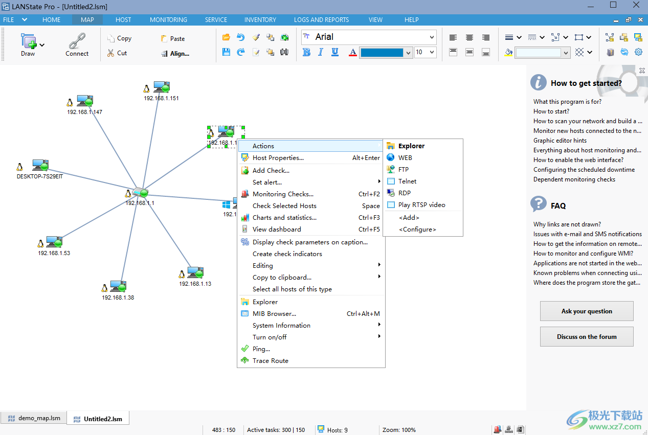Screen dimensions: 648x435
Task: Click the Save map floppy icon
Action: (x=227, y=52)
